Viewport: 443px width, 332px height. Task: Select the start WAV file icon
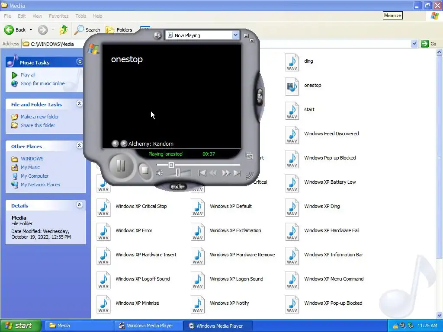click(292, 111)
